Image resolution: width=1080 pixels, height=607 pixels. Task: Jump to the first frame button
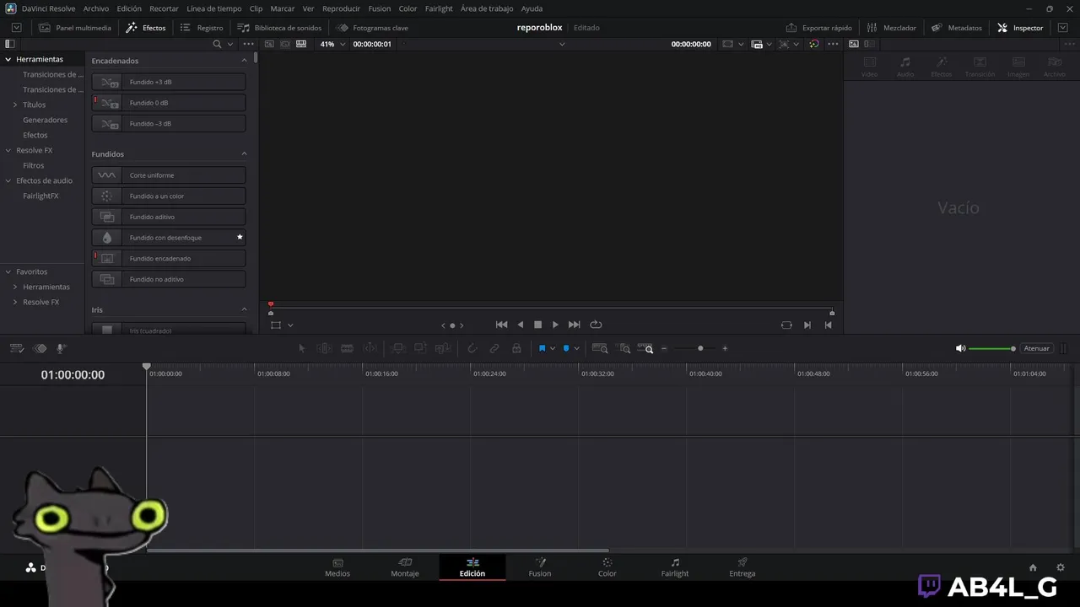(501, 325)
